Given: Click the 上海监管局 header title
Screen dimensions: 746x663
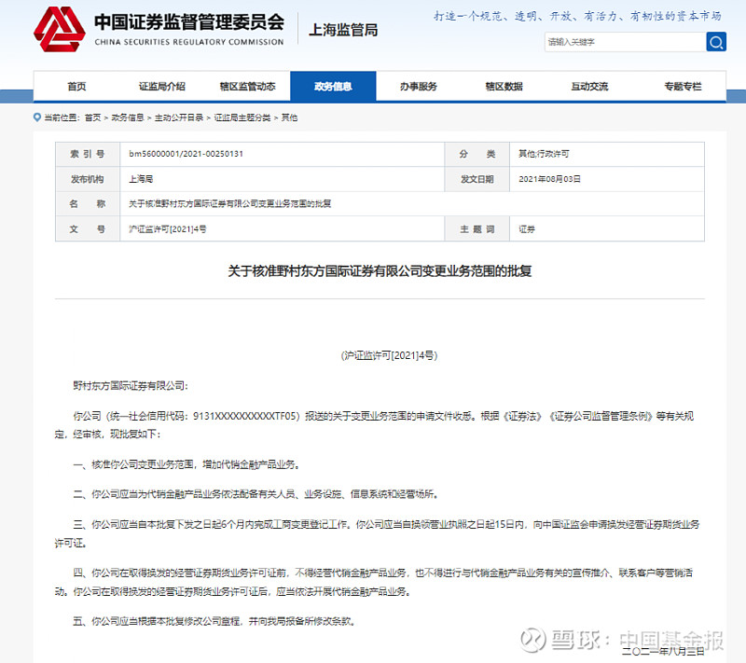Looking at the screenshot, I should [343, 30].
